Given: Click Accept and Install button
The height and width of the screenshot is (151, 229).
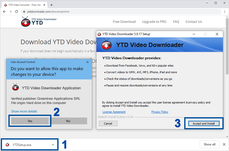Looking at the screenshot, I should coord(204,124).
